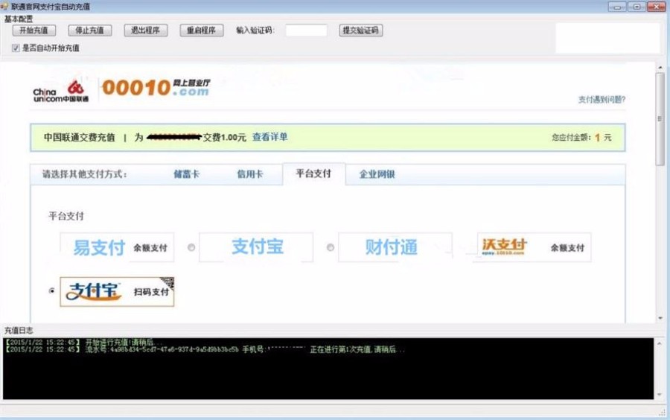This screenshot has width=670, height=420.
Task: Select the 平台支付 tab
Action: point(313,174)
